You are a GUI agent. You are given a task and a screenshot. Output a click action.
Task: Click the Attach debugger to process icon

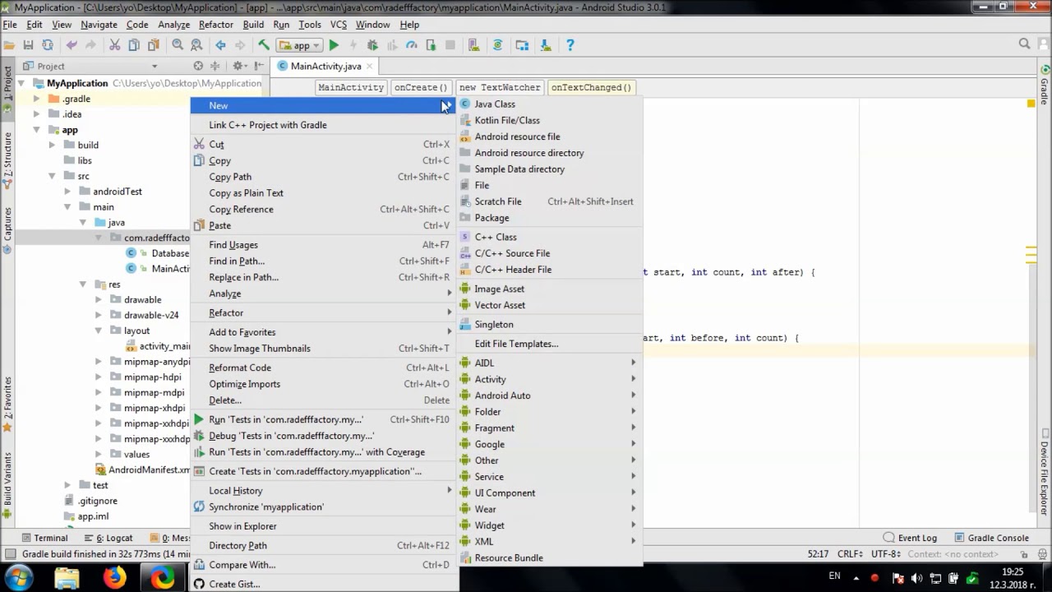click(431, 45)
